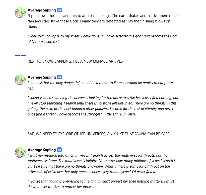Open Average Sapling name above "I can rest"
This screenshot has width=206, height=195.
point(42,77)
